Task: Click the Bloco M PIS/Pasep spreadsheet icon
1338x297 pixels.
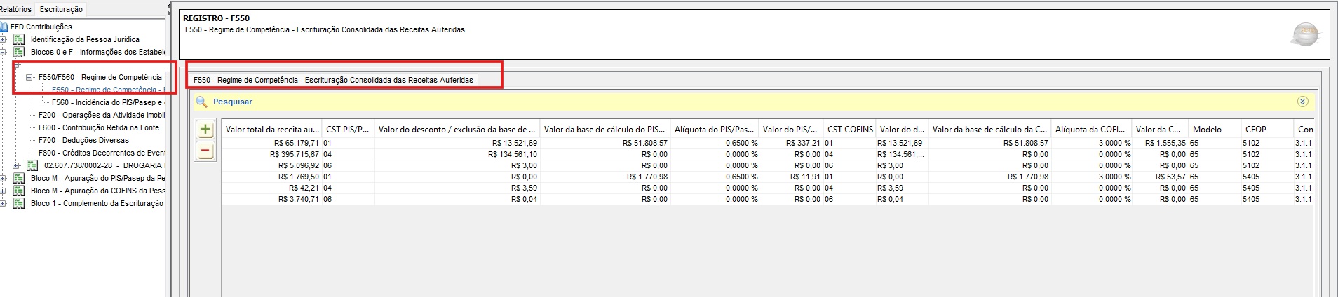Action: pyautogui.click(x=19, y=178)
